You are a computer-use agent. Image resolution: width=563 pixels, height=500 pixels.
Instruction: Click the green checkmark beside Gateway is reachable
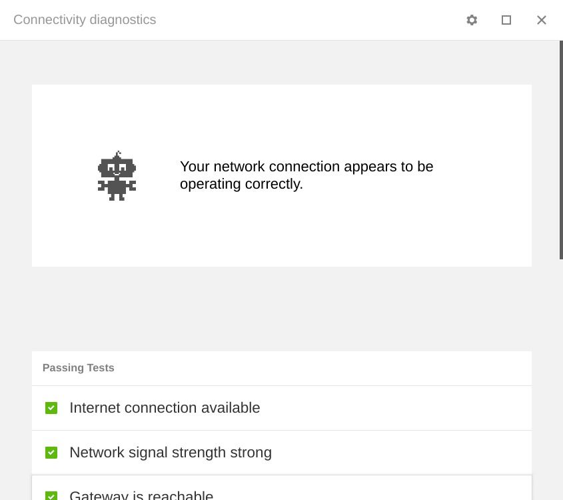(x=51, y=496)
